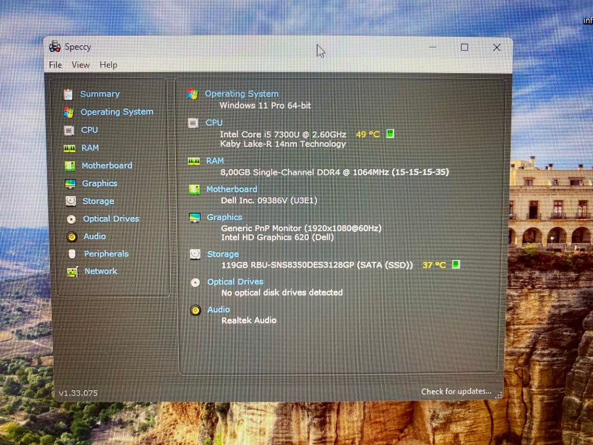This screenshot has height=445, width=593.
Task: Click the Storage drive icon in sidebar
Action: (x=70, y=201)
